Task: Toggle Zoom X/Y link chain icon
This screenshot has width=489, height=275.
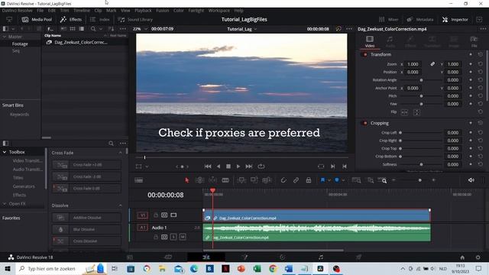Action: (432, 64)
